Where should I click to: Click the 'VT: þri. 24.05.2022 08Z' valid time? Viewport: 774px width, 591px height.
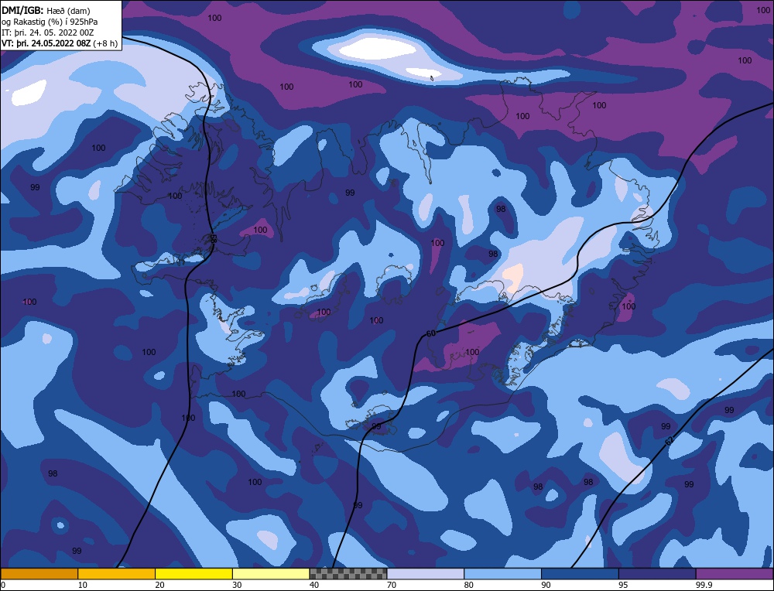(46, 43)
